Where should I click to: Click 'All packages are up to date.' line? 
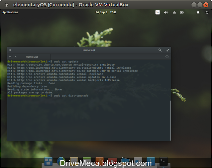click(x=30, y=92)
